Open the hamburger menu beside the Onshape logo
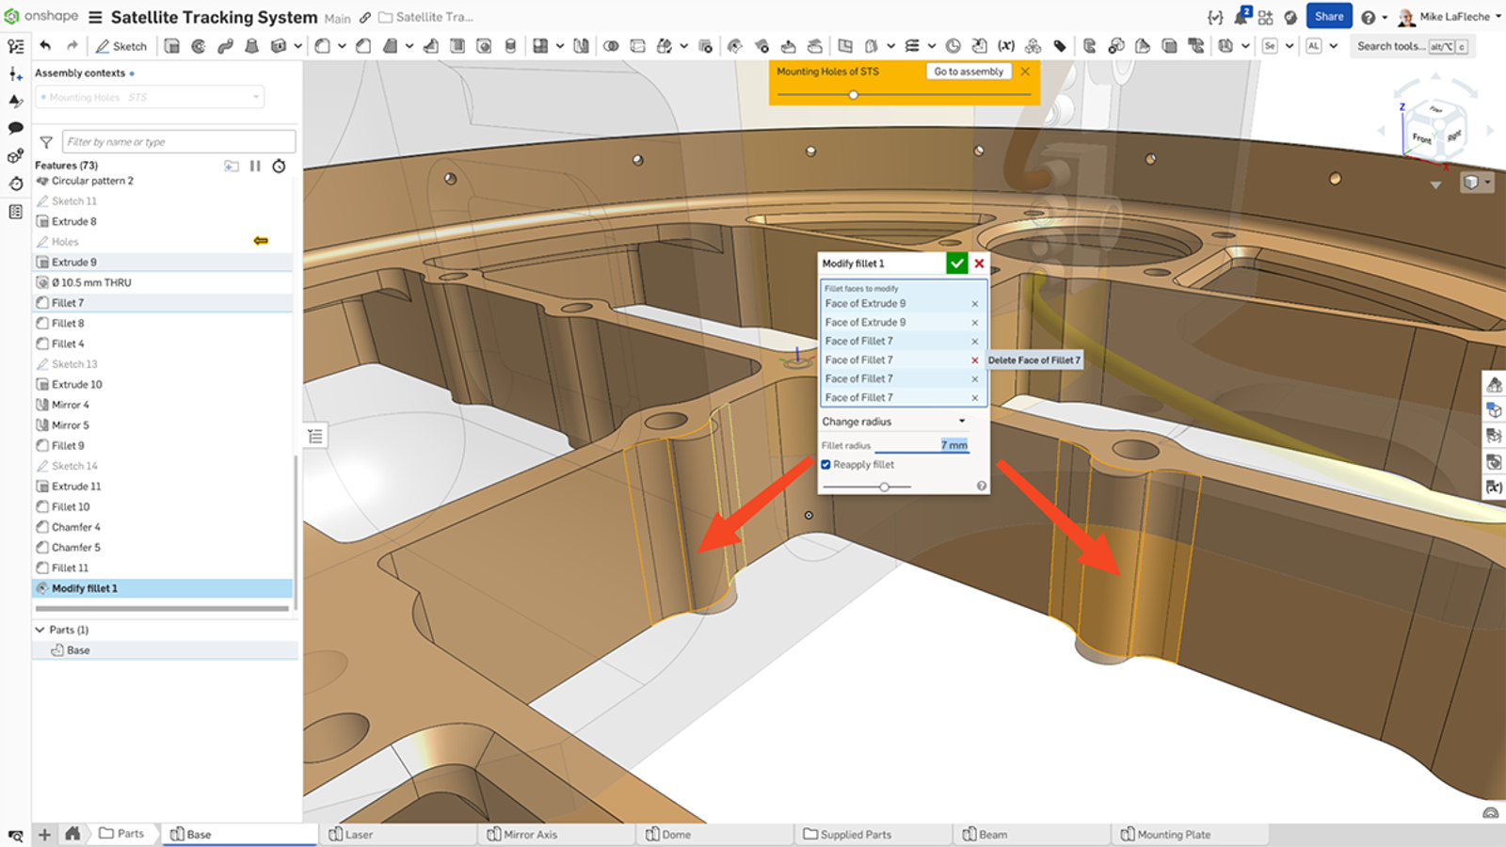The image size is (1506, 847). [94, 16]
